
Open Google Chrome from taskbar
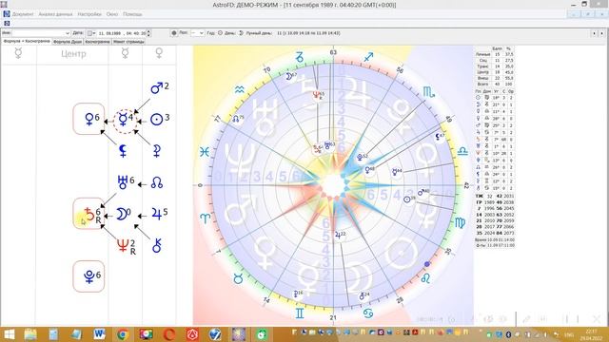123,334
